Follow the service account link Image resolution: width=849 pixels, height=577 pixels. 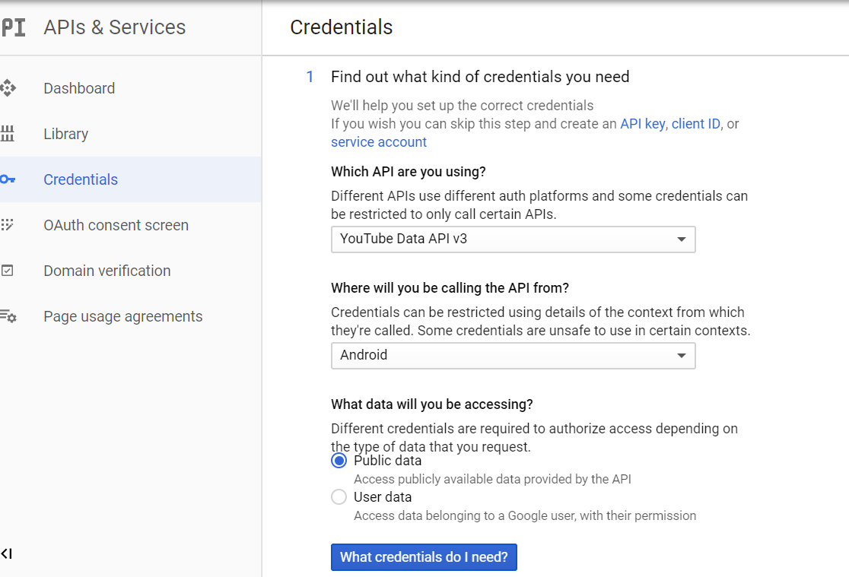[379, 142]
